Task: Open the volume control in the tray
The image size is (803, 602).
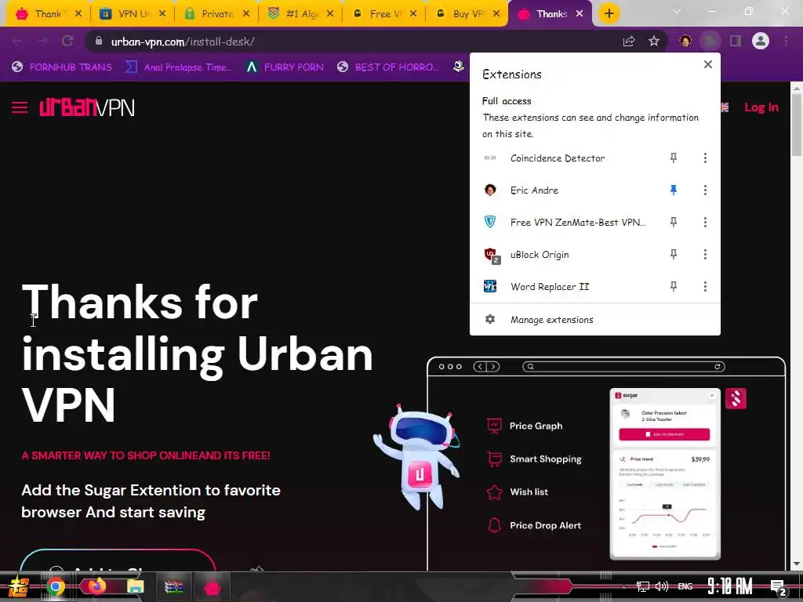Action: pyautogui.click(x=662, y=586)
